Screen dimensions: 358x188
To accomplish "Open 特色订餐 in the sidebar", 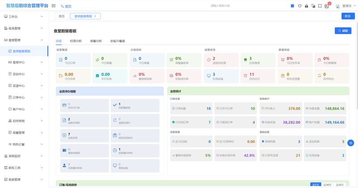I will pyautogui.click(x=24, y=144).
